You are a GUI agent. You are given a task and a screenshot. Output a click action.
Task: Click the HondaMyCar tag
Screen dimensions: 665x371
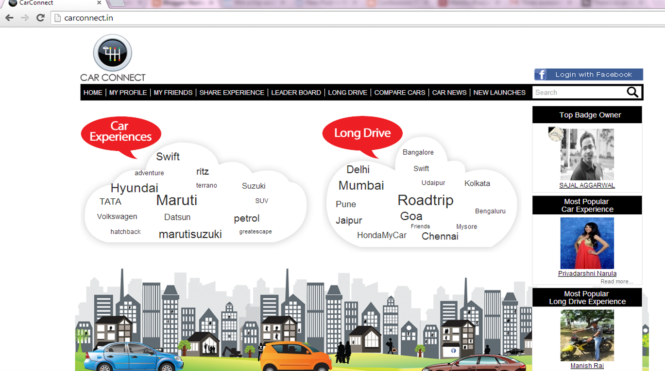(382, 235)
